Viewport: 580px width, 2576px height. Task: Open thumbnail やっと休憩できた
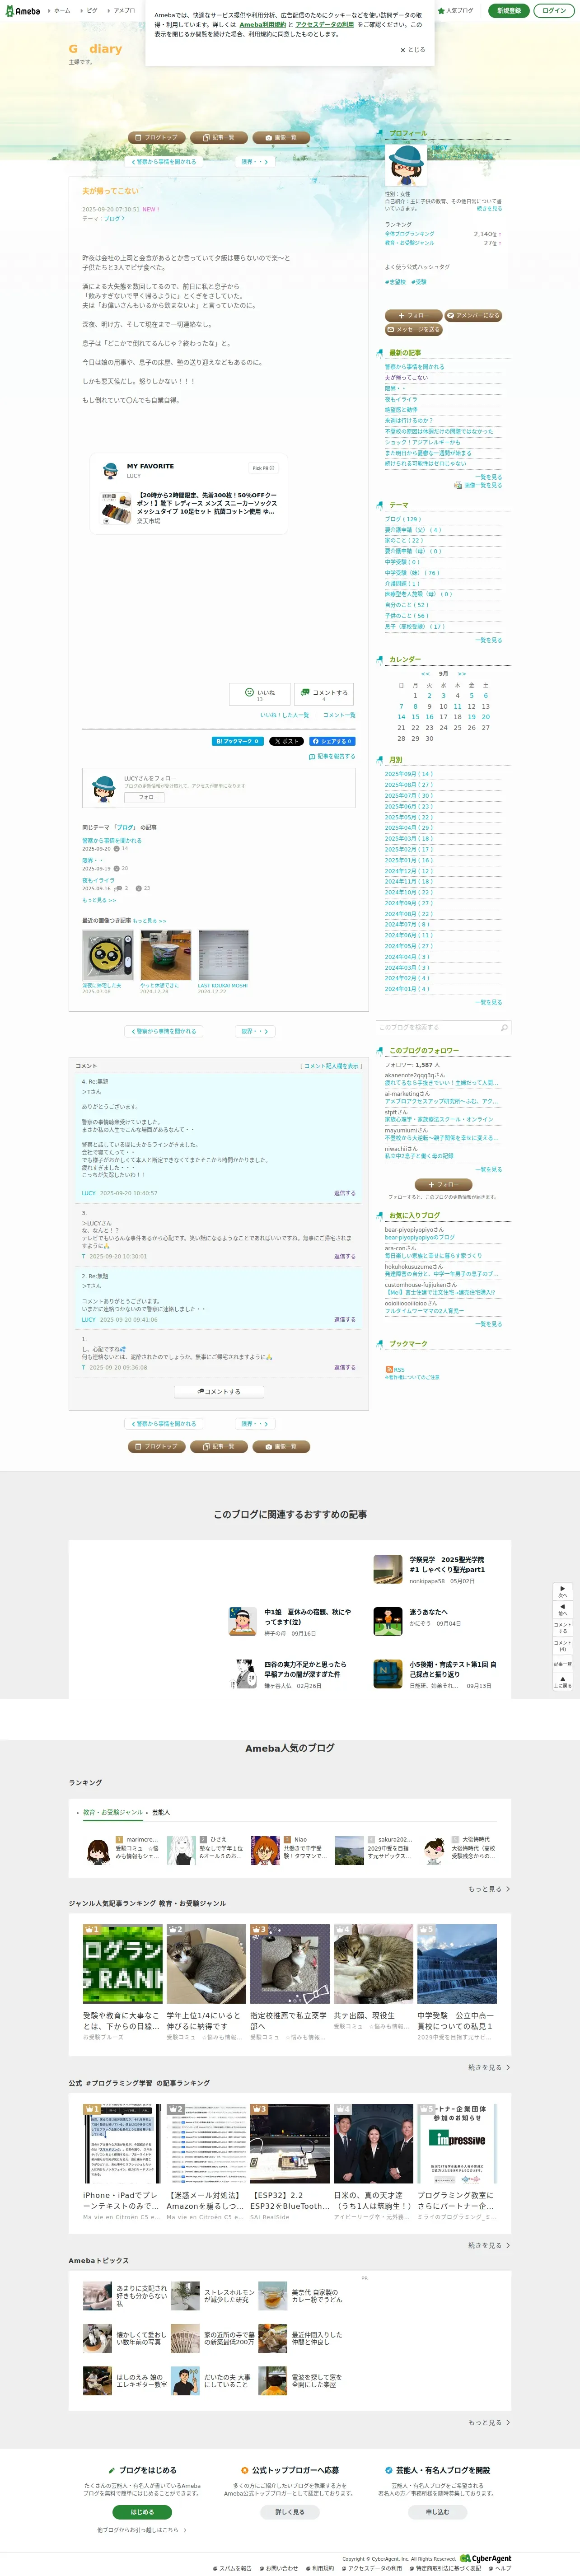tap(165, 956)
